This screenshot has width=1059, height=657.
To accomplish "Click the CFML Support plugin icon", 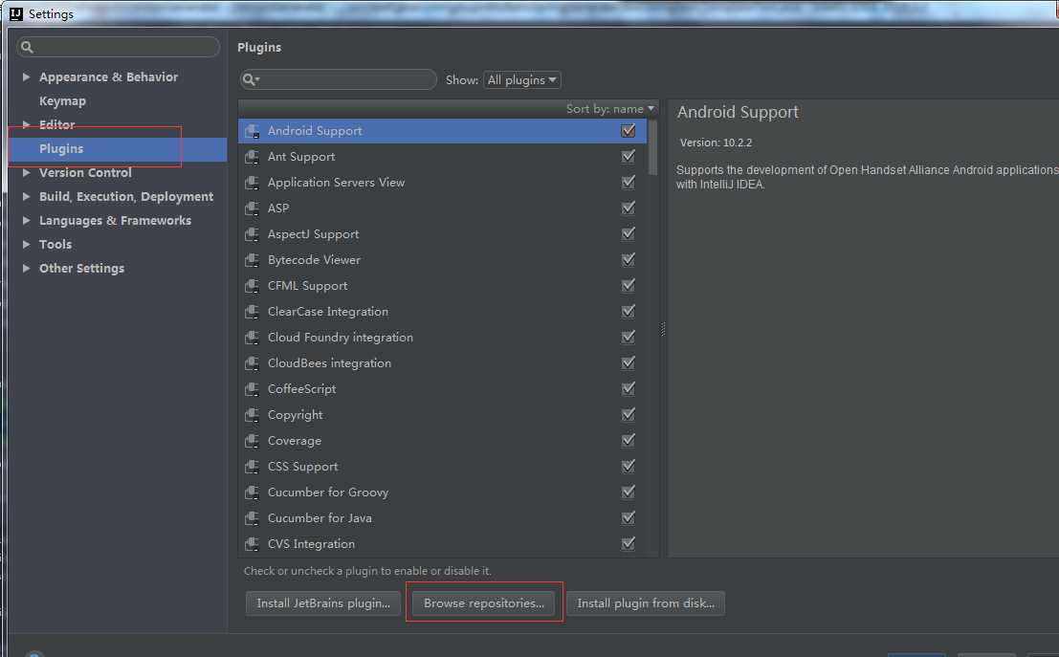I will [x=252, y=286].
